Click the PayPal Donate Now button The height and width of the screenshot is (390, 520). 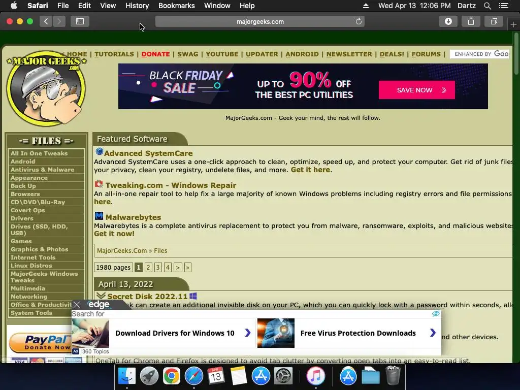(40, 343)
